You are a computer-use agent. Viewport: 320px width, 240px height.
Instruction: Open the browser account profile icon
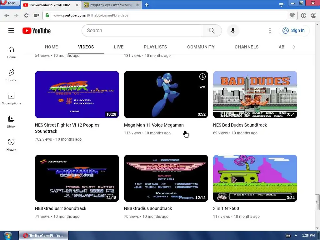point(313,15)
